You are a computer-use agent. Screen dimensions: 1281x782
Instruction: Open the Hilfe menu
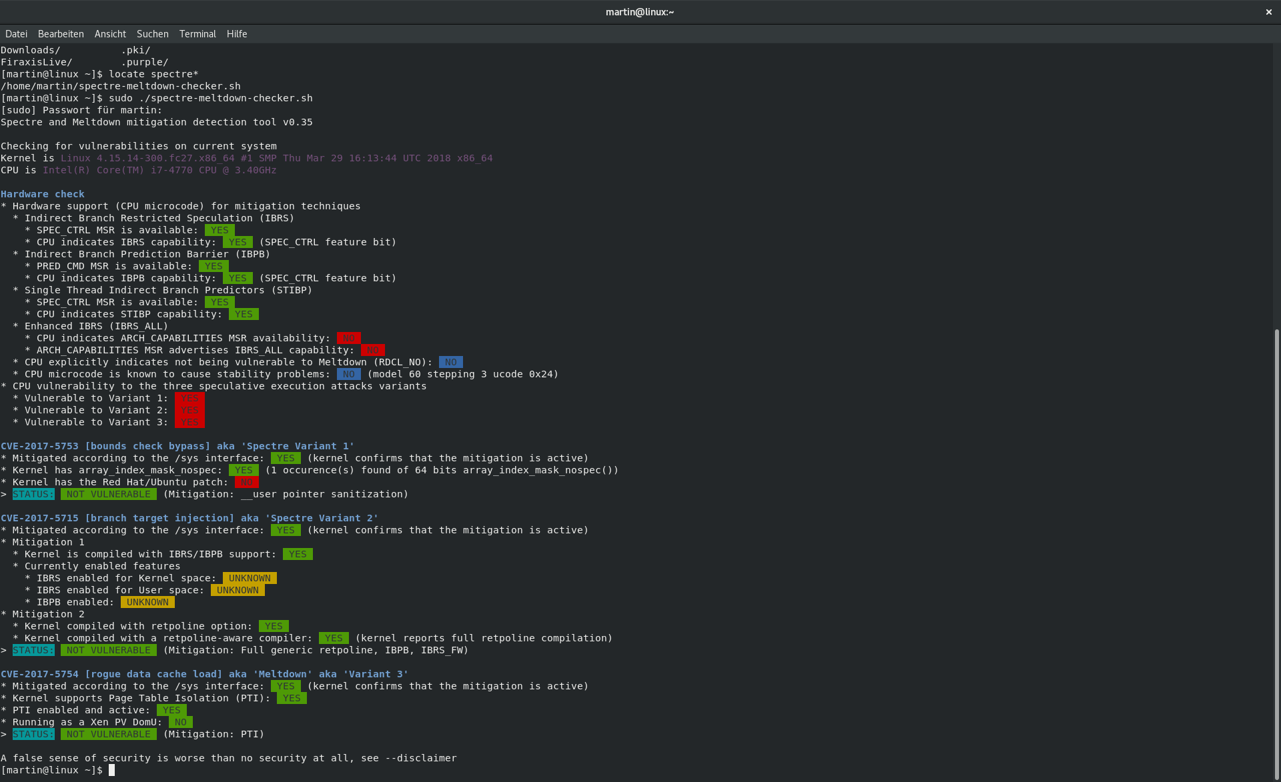pos(236,34)
